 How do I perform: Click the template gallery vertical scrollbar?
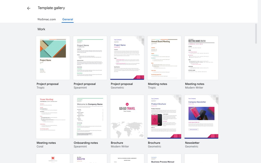click(x=256, y=34)
